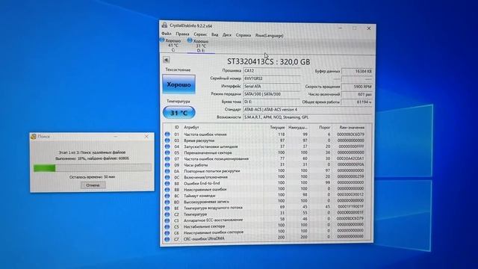Click status circle for attribute C3 ECC recovery
The width and height of the screenshot is (478, 269).
click(x=167, y=220)
